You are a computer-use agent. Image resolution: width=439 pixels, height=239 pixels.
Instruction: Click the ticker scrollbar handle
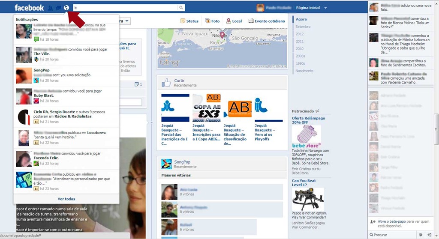436,129
